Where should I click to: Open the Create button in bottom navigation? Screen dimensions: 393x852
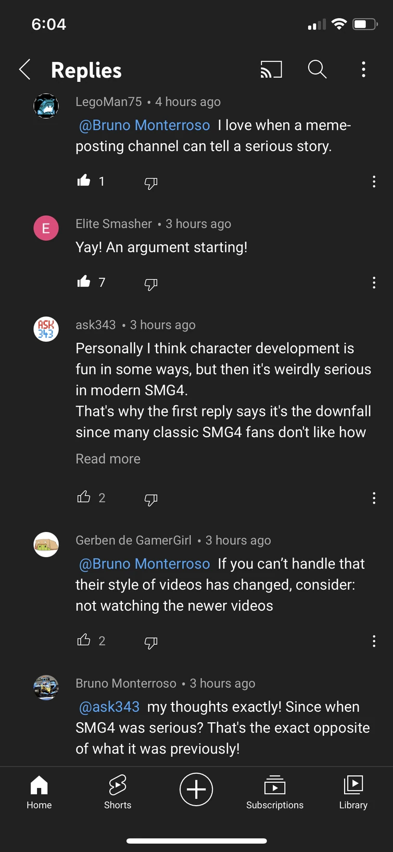(196, 789)
